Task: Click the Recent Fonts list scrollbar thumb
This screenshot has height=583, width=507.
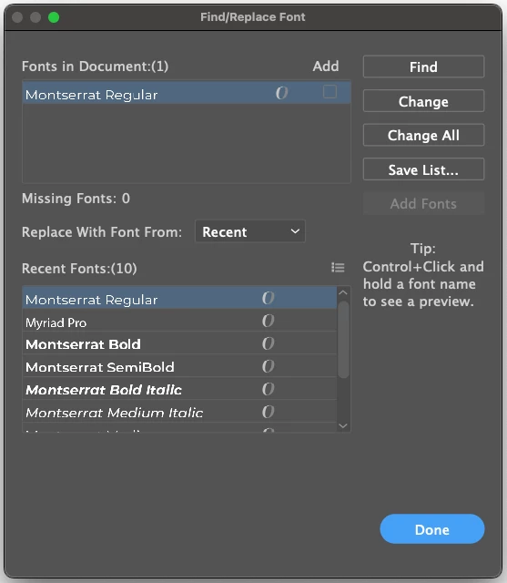Action: [x=343, y=340]
